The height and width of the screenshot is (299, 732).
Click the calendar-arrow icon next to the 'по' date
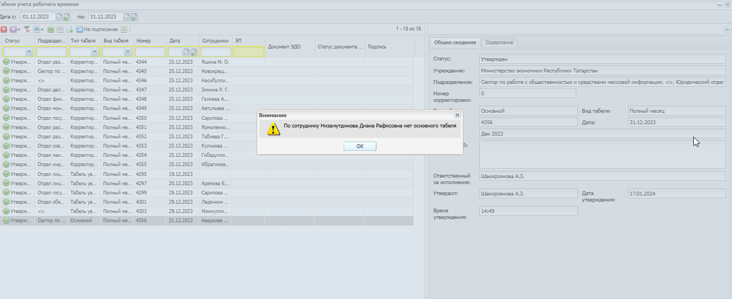134,16
